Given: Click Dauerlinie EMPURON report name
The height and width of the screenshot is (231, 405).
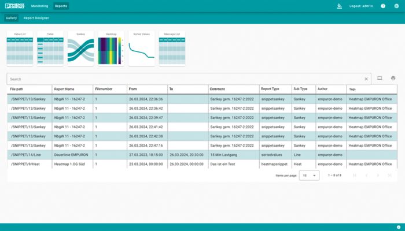Looking at the screenshot, I should (71, 155).
